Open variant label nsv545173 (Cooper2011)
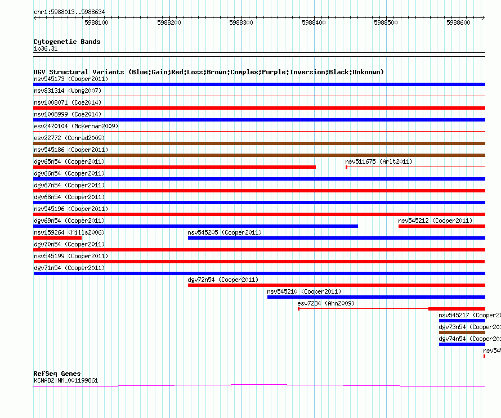The height and width of the screenshot is (418, 501). 71,79
